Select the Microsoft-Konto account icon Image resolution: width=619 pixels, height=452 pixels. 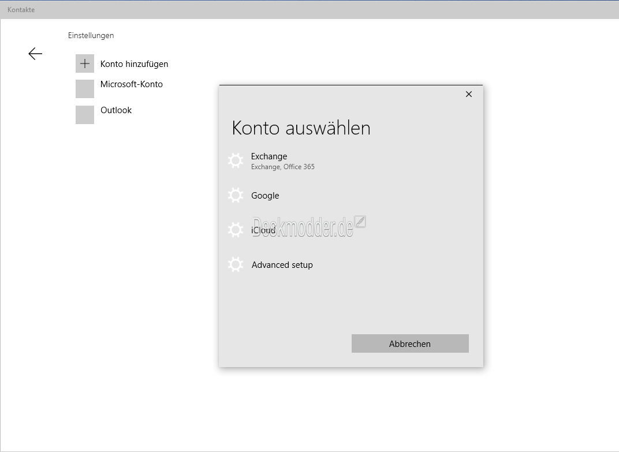click(x=85, y=88)
